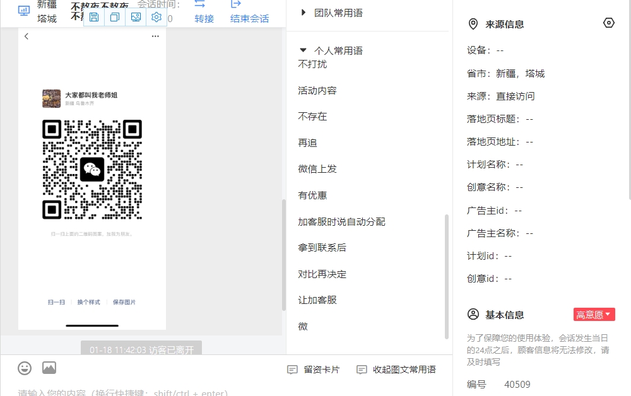Click the 转接 transfer arrows icon
This screenshot has height=396, width=631.
pyautogui.click(x=200, y=4)
